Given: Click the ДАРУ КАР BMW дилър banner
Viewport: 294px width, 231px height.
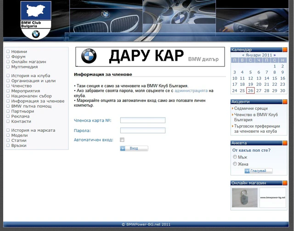Looking at the screenshot, I should coord(150,56).
